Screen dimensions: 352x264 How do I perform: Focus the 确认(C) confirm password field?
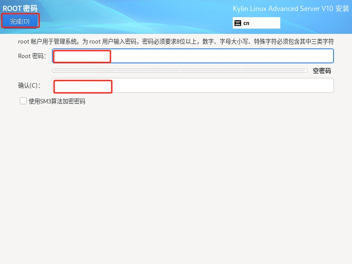tap(193, 85)
